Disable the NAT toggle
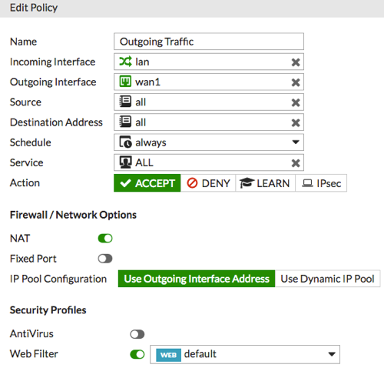This screenshot has height=368, width=384. point(105,239)
